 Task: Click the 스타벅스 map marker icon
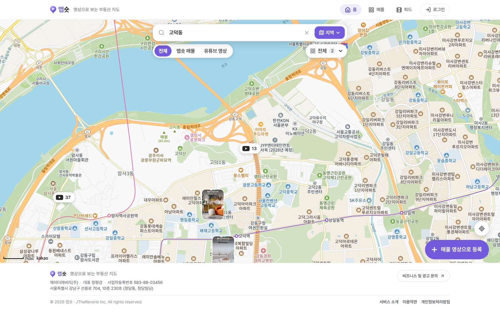tap(460, 95)
